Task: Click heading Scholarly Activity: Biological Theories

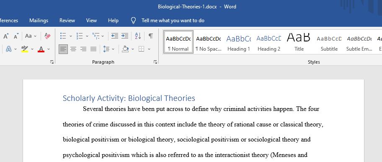Action: [x=129, y=98]
